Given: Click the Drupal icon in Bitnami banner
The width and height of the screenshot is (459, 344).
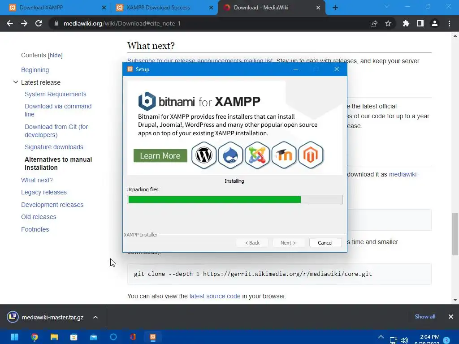Looking at the screenshot, I should coord(230,155).
